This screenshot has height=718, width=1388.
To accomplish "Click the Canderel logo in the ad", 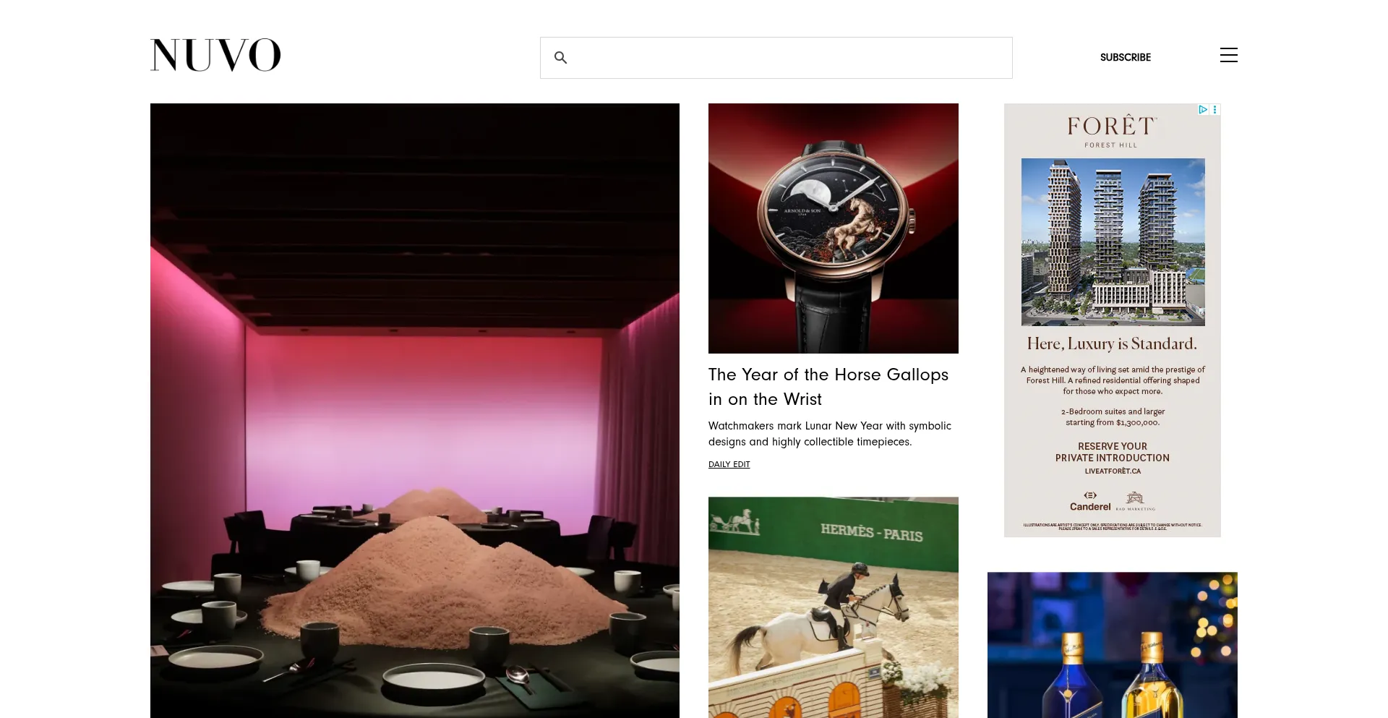I will click(1090, 501).
